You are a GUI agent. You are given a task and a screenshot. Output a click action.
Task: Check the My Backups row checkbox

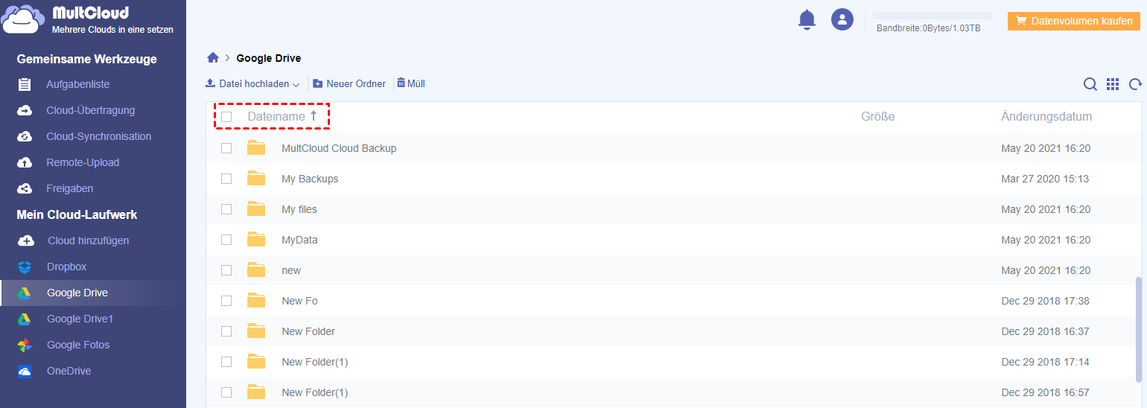click(226, 179)
